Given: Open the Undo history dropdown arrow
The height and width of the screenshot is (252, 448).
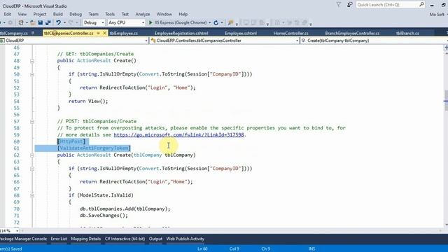Looking at the screenshot, I should [64, 22].
